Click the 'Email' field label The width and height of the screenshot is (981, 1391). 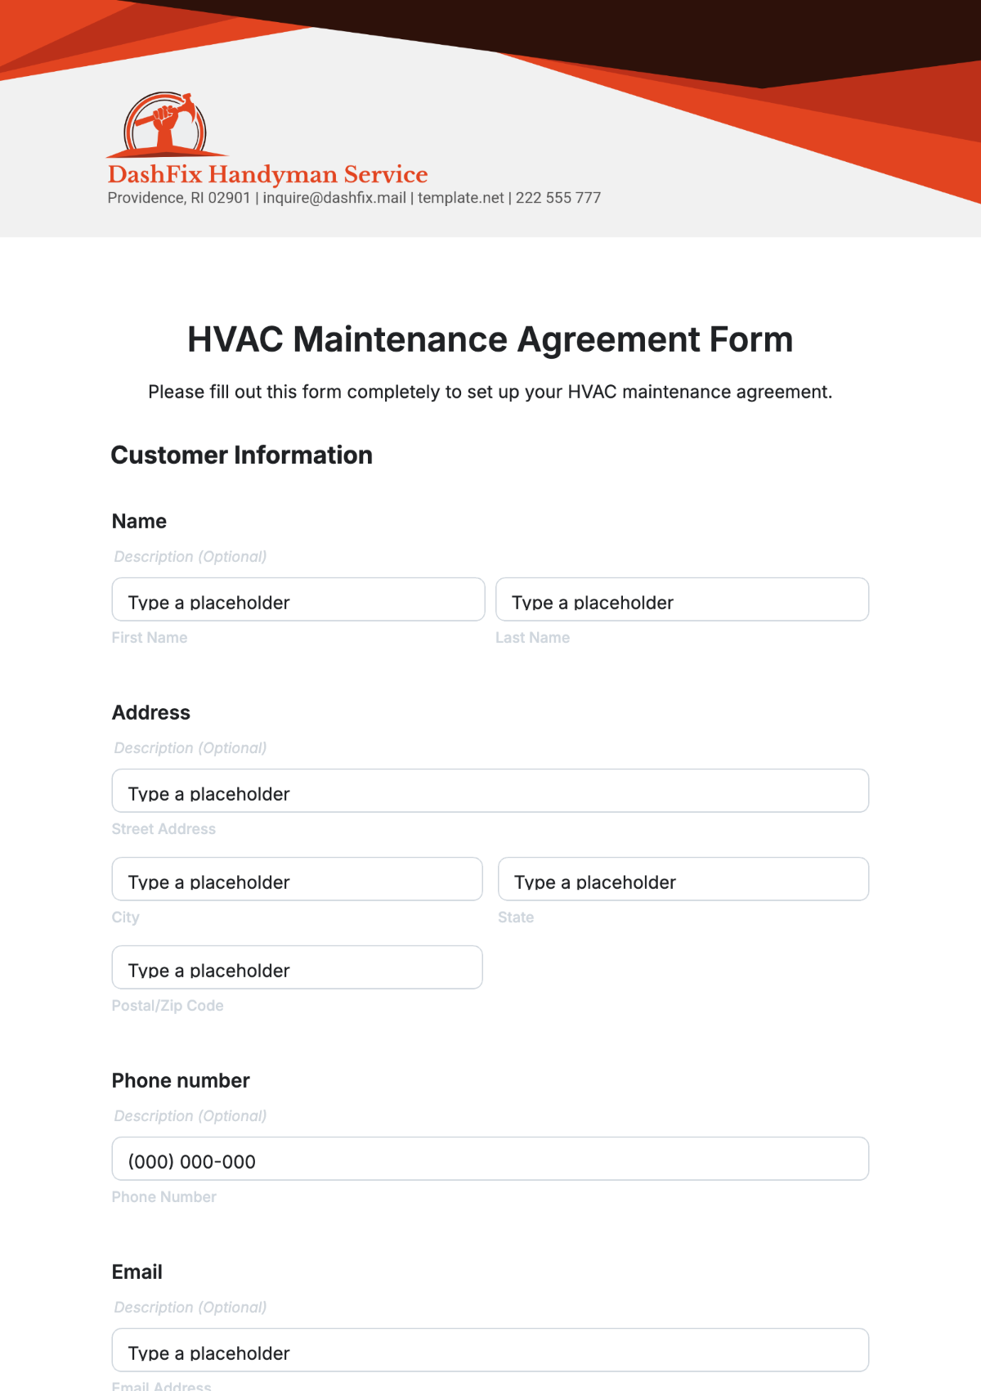pyautogui.click(x=137, y=1272)
